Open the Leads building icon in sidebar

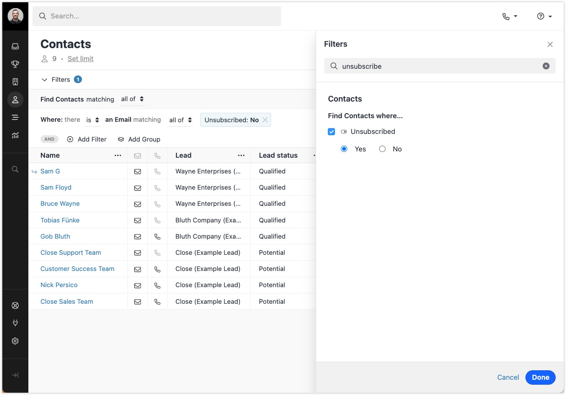(15, 82)
